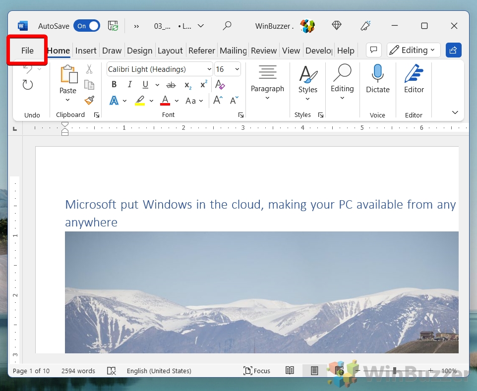Switch to the Insert tab
Image resolution: width=477 pixels, height=391 pixels.
pos(86,51)
